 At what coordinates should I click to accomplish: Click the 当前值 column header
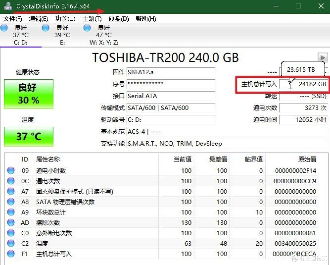[176, 159]
